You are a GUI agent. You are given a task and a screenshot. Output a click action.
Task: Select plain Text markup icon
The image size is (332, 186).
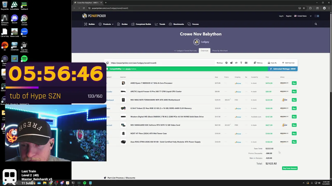click(241, 63)
